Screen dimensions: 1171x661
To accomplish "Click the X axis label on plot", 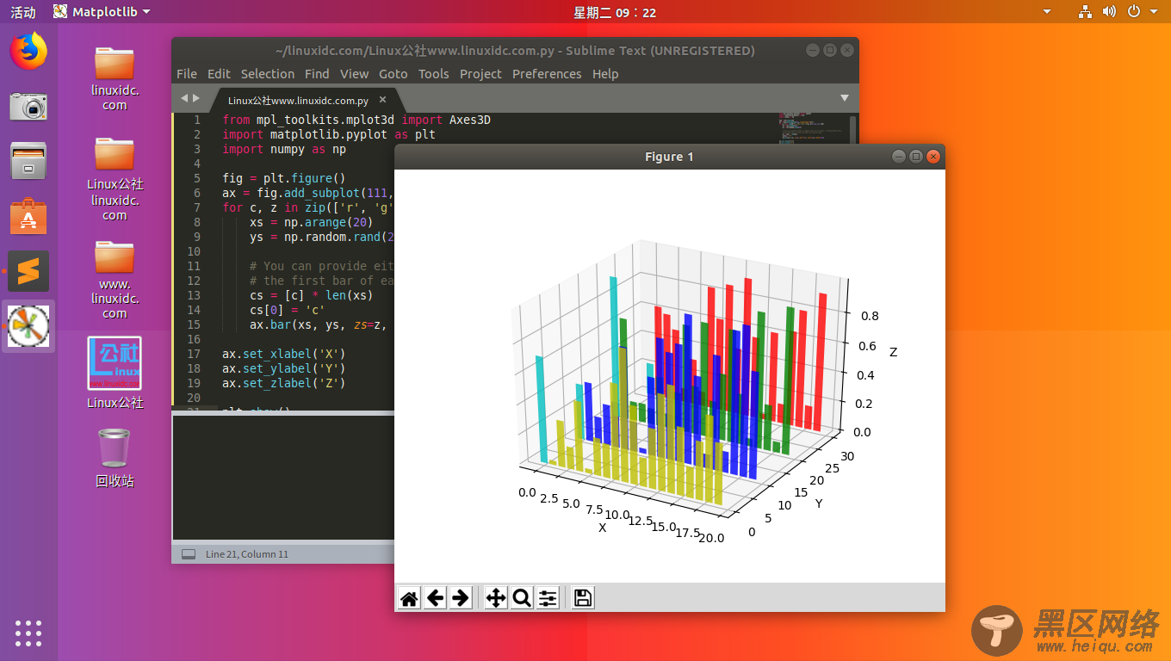I will pos(602,528).
